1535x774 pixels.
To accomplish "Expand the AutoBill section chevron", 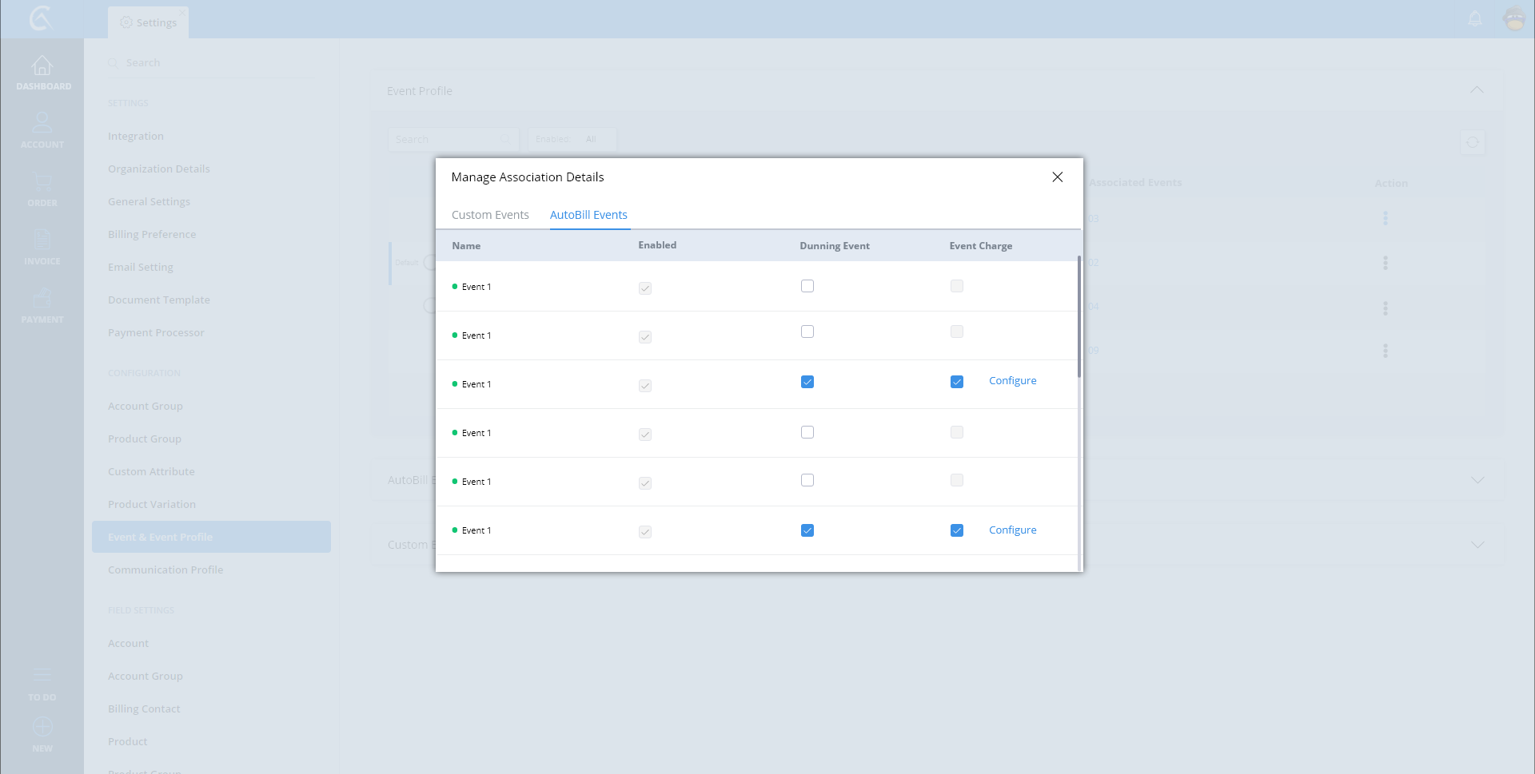I will (x=1477, y=480).
